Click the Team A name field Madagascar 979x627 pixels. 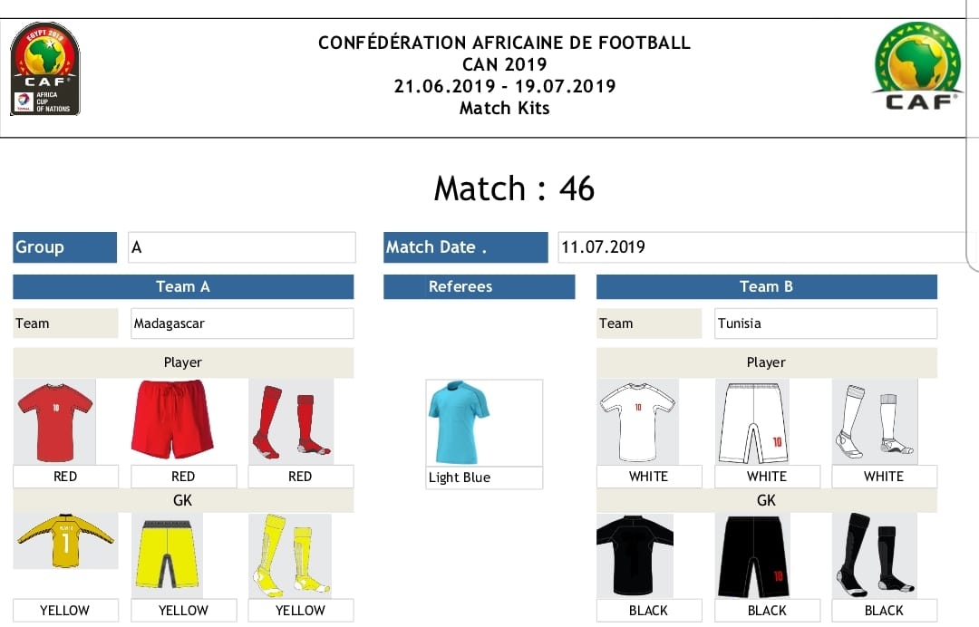pos(241,323)
